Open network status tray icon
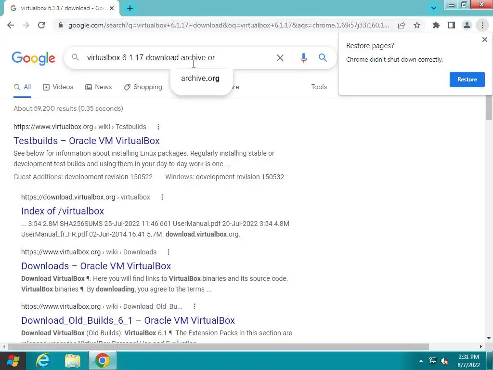Screen dimensions: 493x370 (x=433, y=361)
